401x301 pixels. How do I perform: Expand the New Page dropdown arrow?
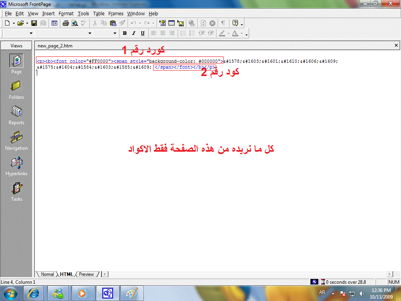coord(14,23)
